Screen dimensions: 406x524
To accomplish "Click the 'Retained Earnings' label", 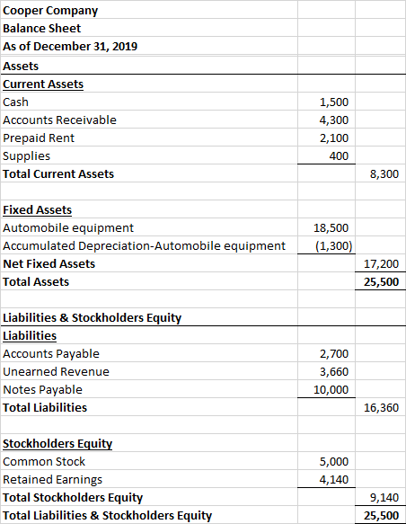I will 53,480.
